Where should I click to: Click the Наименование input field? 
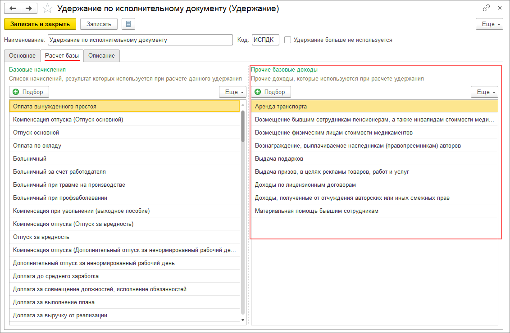[x=140, y=40]
